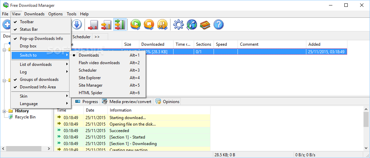The height and width of the screenshot is (158, 370).
Task: Expand the History tree node plus box
Action: click(x=4, y=111)
